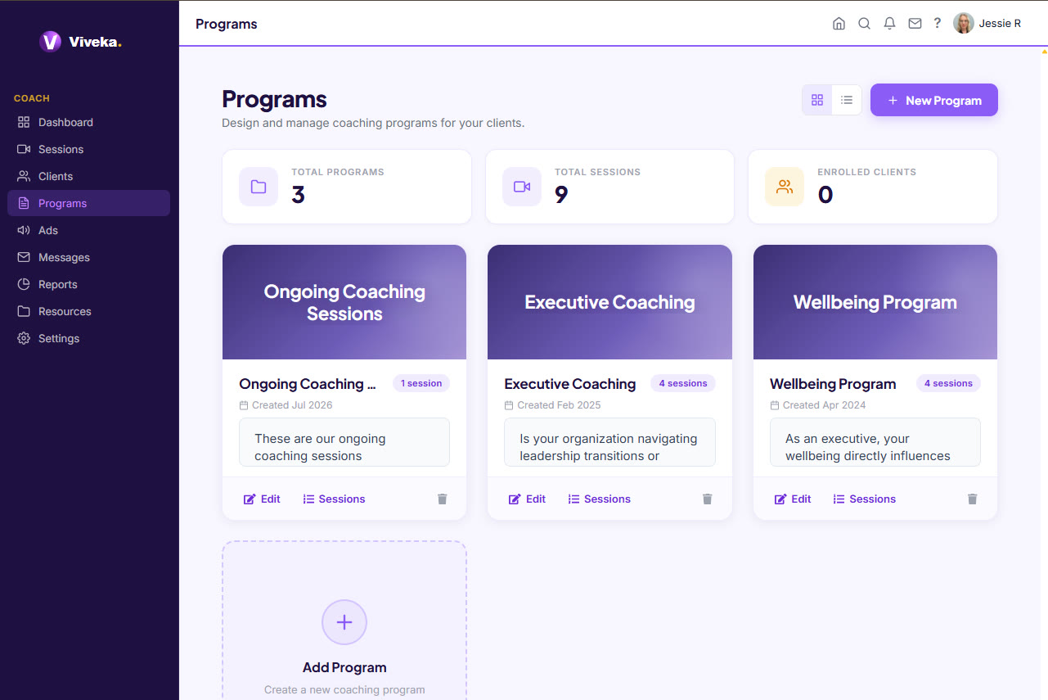This screenshot has width=1048, height=700.
Task: View Sessions for Wellbeing Program
Action: (x=865, y=499)
